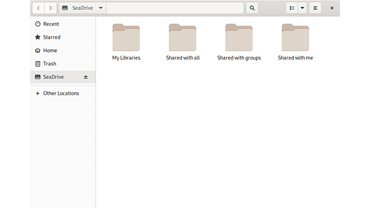Open Starred in the sidebar
Viewport: 370px width, 208px height.
coord(51,37)
